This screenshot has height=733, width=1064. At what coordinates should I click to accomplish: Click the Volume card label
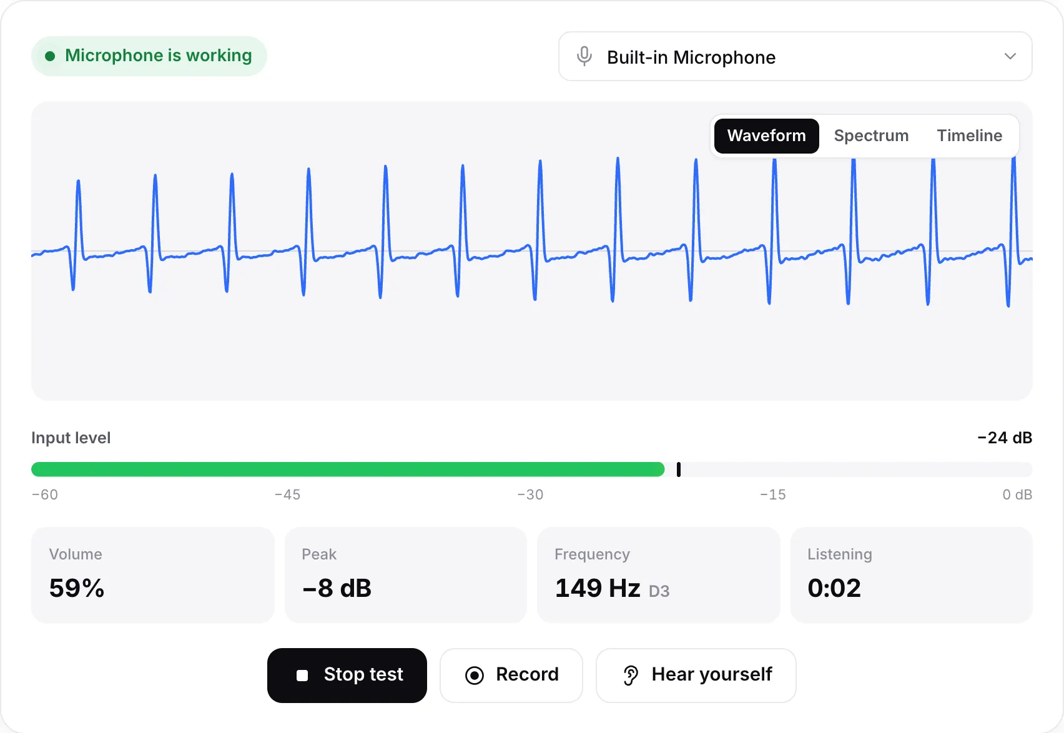click(76, 554)
